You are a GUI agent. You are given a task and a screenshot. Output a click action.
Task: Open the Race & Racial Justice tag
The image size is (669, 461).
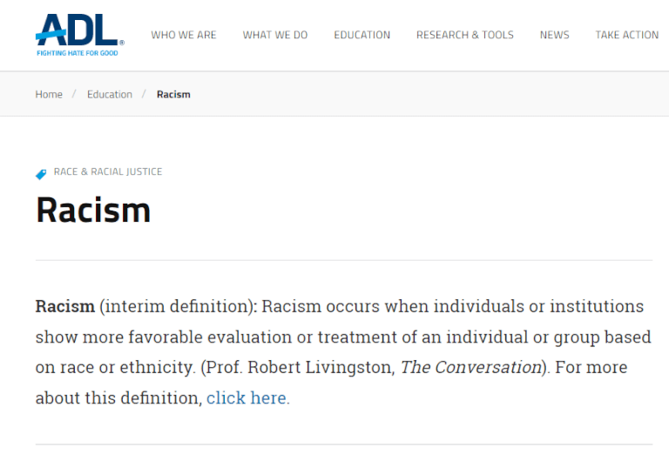click(x=108, y=171)
